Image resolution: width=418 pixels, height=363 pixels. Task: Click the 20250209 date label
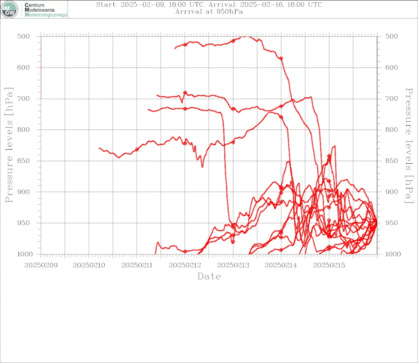pyautogui.click(x=41, y=265)
